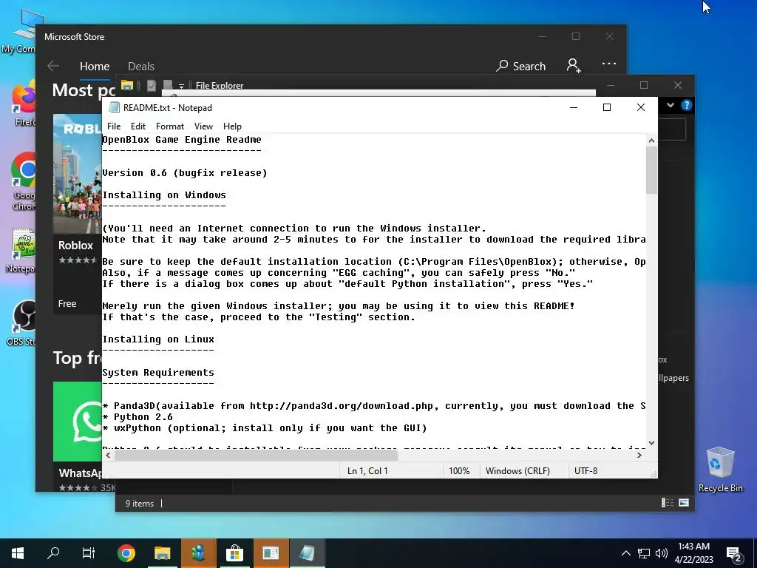
Task: Open the Notepad Help menu
Action: 232,126
